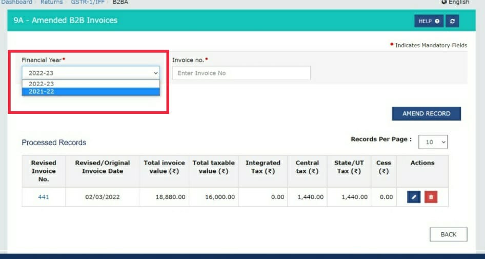Viewport: 485px width, 259px height.
Task: Open the HELP button in the header
Action: click(429, 21)
